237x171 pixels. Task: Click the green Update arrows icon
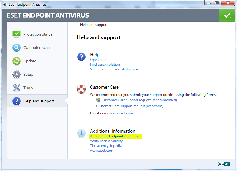[17, 61]
